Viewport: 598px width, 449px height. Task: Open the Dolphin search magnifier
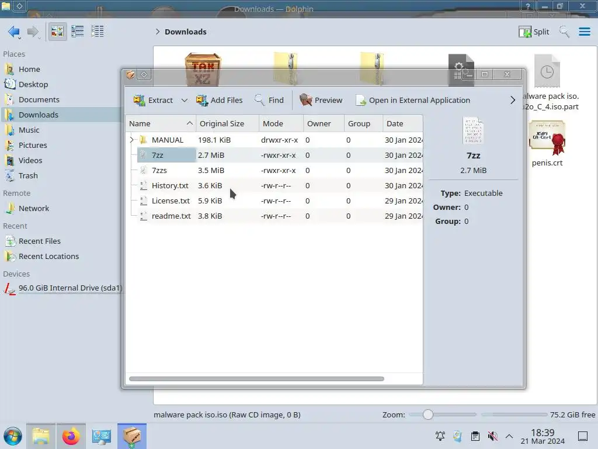click(x=564, y=32)
